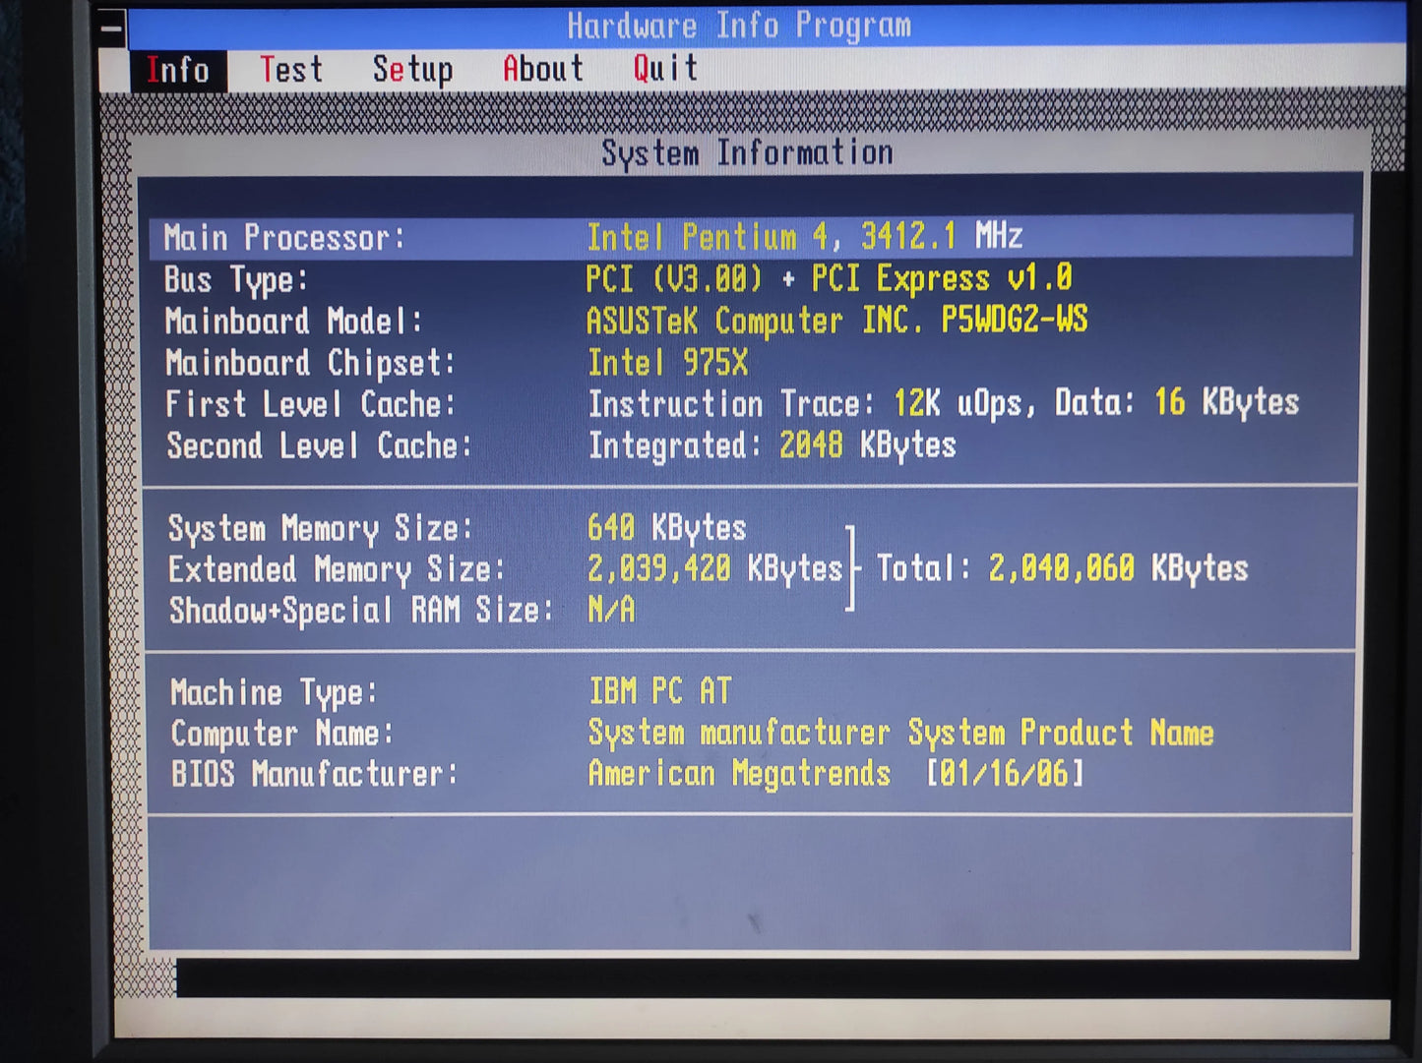The height and width of the screenshot is (1063, 1422).
Task: Click the Mainboard Model label
Action: tap(294, 322)
